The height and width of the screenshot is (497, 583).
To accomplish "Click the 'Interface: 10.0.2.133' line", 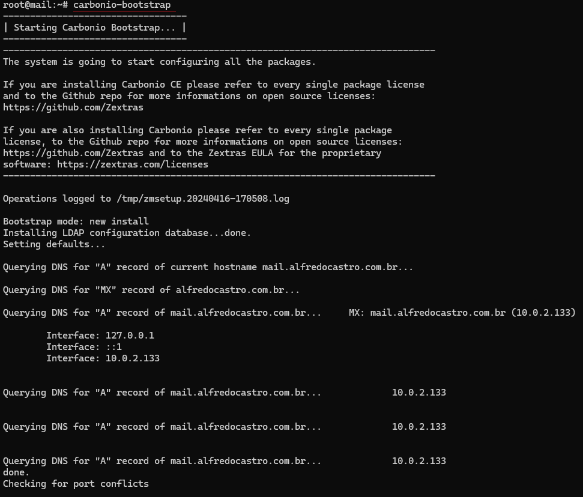I will click(x=103, y=358).
